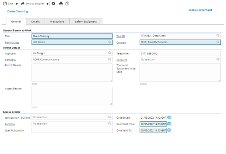Click the search icon in Task ID field
This screenshot has width=226, height=154.
(x=218, y=36)
